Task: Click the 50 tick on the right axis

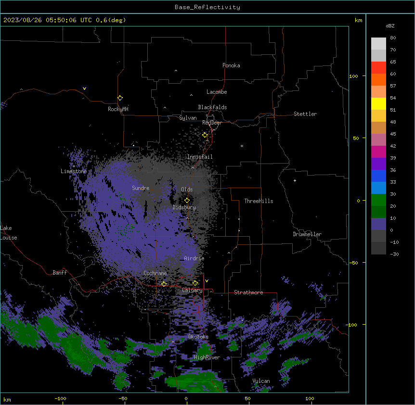Action: click(356, 138)
